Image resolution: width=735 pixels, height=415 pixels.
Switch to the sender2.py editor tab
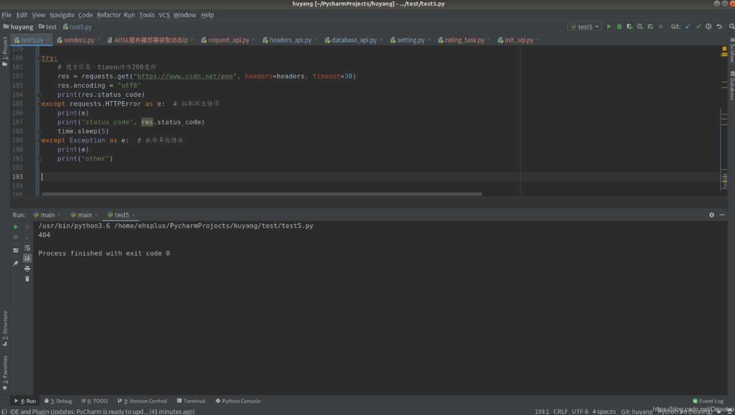[x=79, y=40]
